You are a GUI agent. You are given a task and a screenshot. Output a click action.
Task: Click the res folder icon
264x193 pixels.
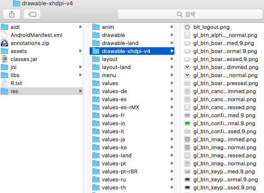coord(4,91)
